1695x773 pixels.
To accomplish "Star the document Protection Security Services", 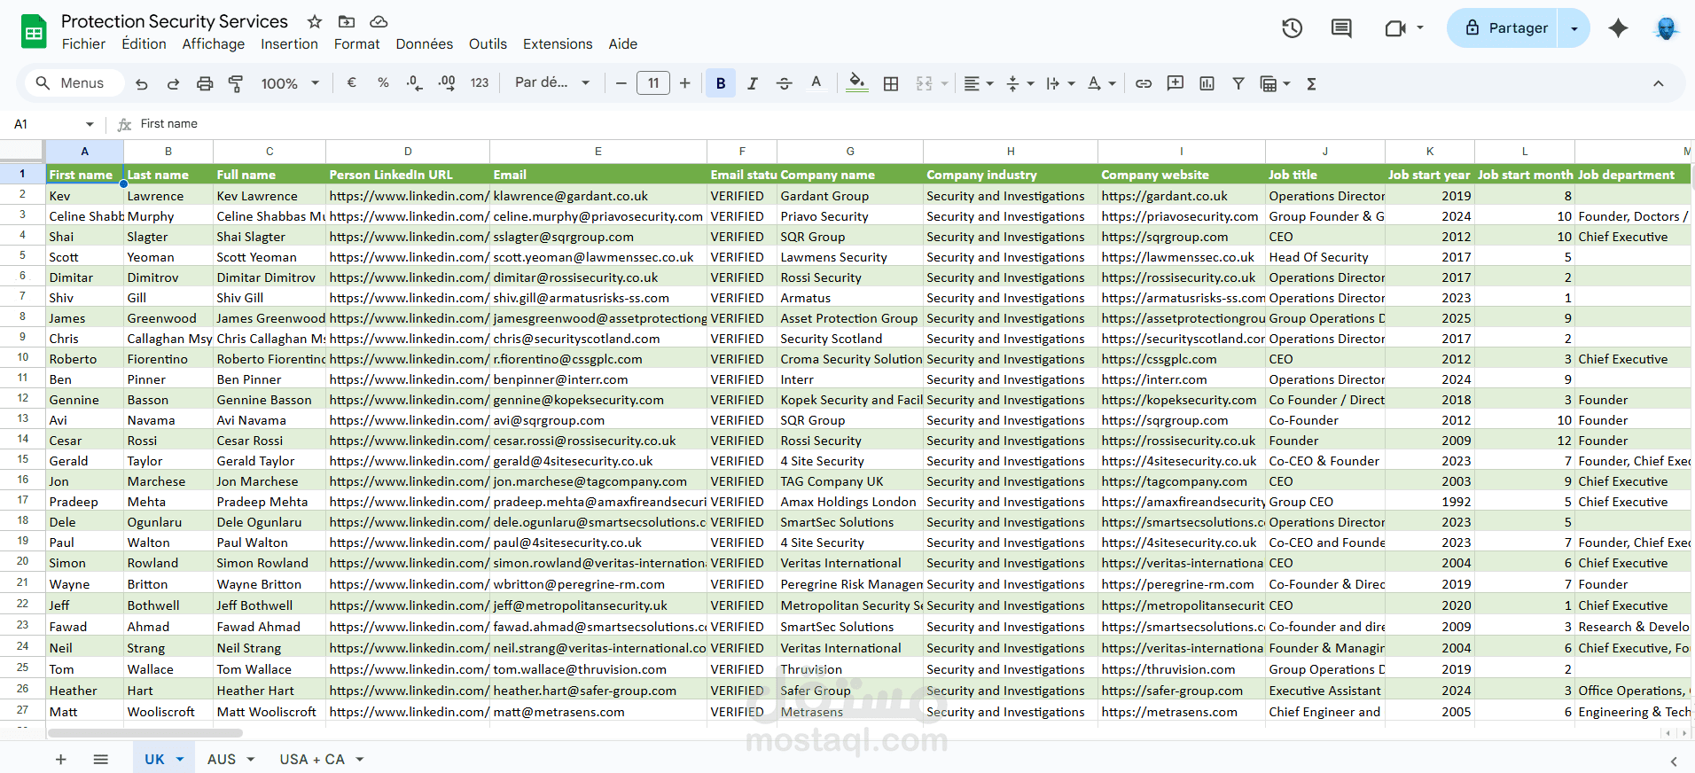I will 315,21.
